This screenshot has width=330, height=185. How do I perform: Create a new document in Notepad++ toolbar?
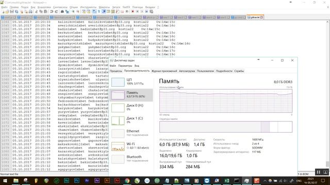[x=3, y=11]
